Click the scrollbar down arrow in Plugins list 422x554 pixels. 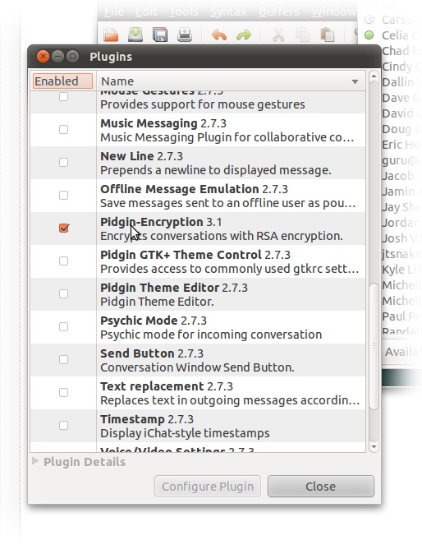[x=374, y=447]
